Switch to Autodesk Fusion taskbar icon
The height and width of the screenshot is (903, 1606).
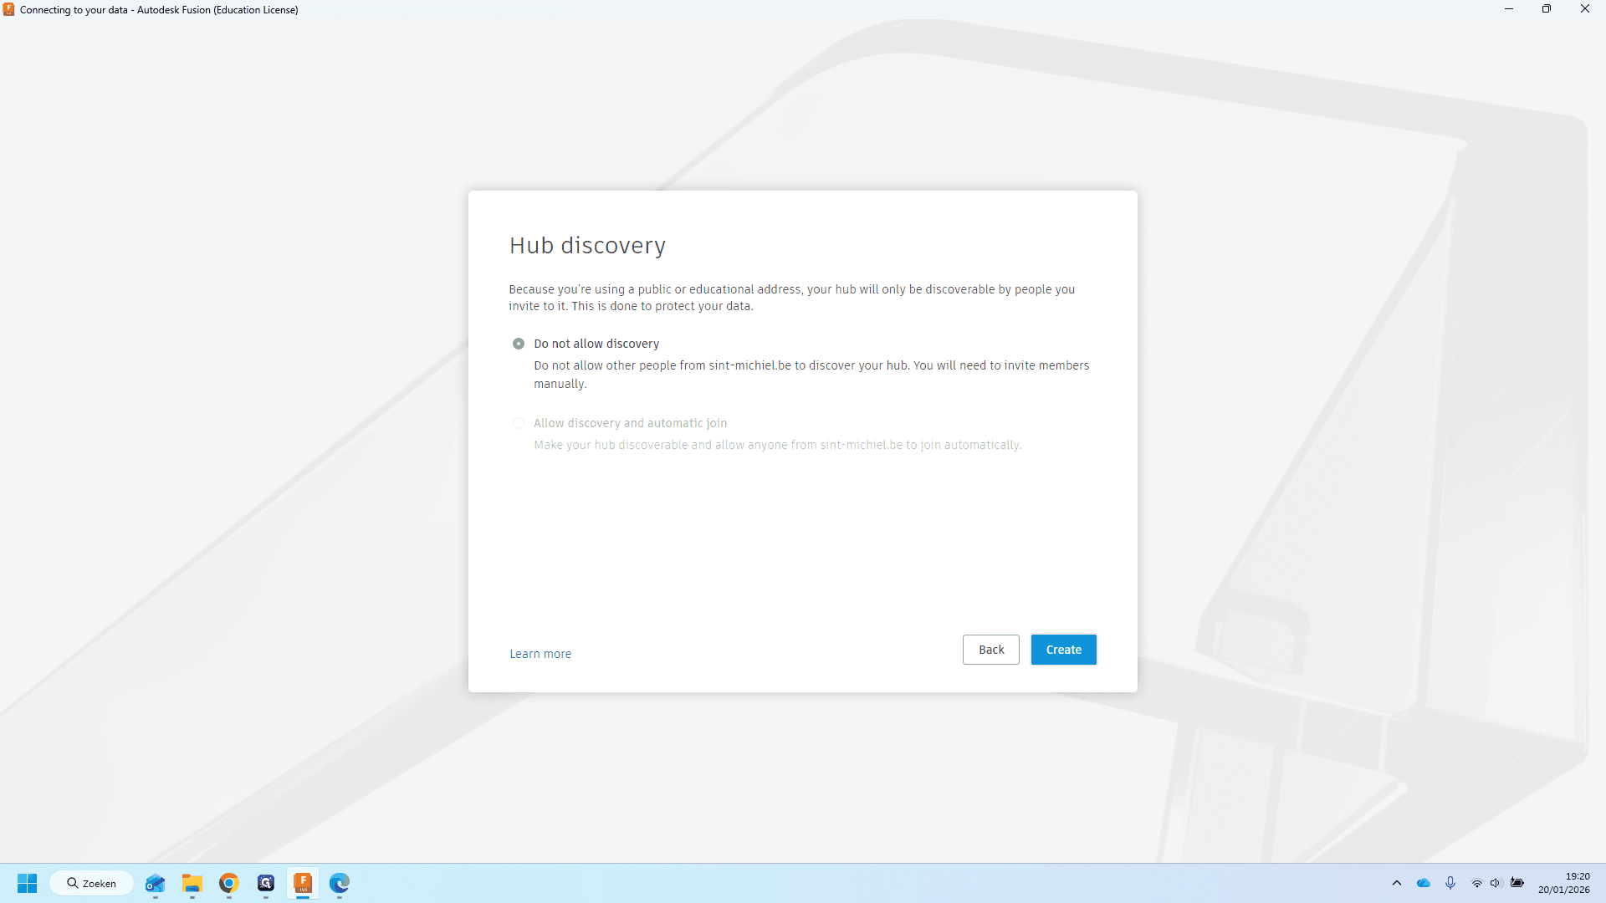[303, 883]
